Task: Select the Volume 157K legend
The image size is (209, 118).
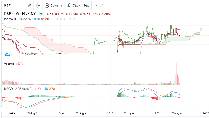Action: click(13, 64)
